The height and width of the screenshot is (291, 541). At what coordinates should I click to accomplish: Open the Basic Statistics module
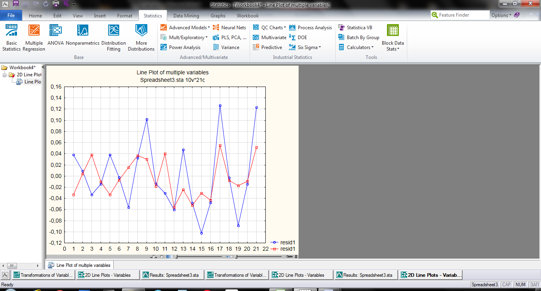coord(11,38)
